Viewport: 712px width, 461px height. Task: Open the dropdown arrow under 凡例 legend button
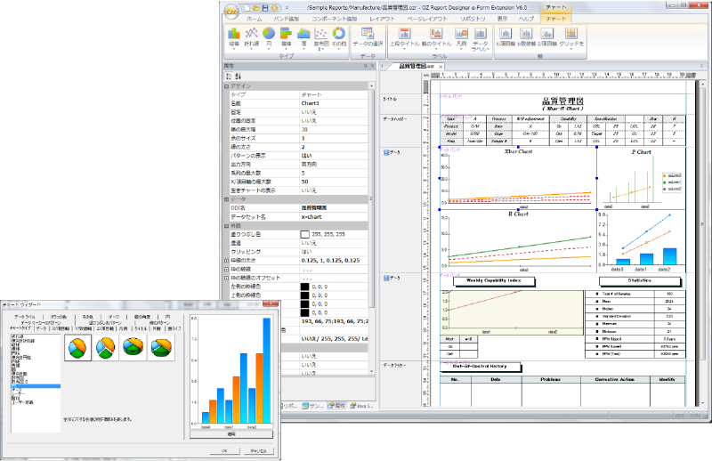pyautogui.click(x=461, y=48)
